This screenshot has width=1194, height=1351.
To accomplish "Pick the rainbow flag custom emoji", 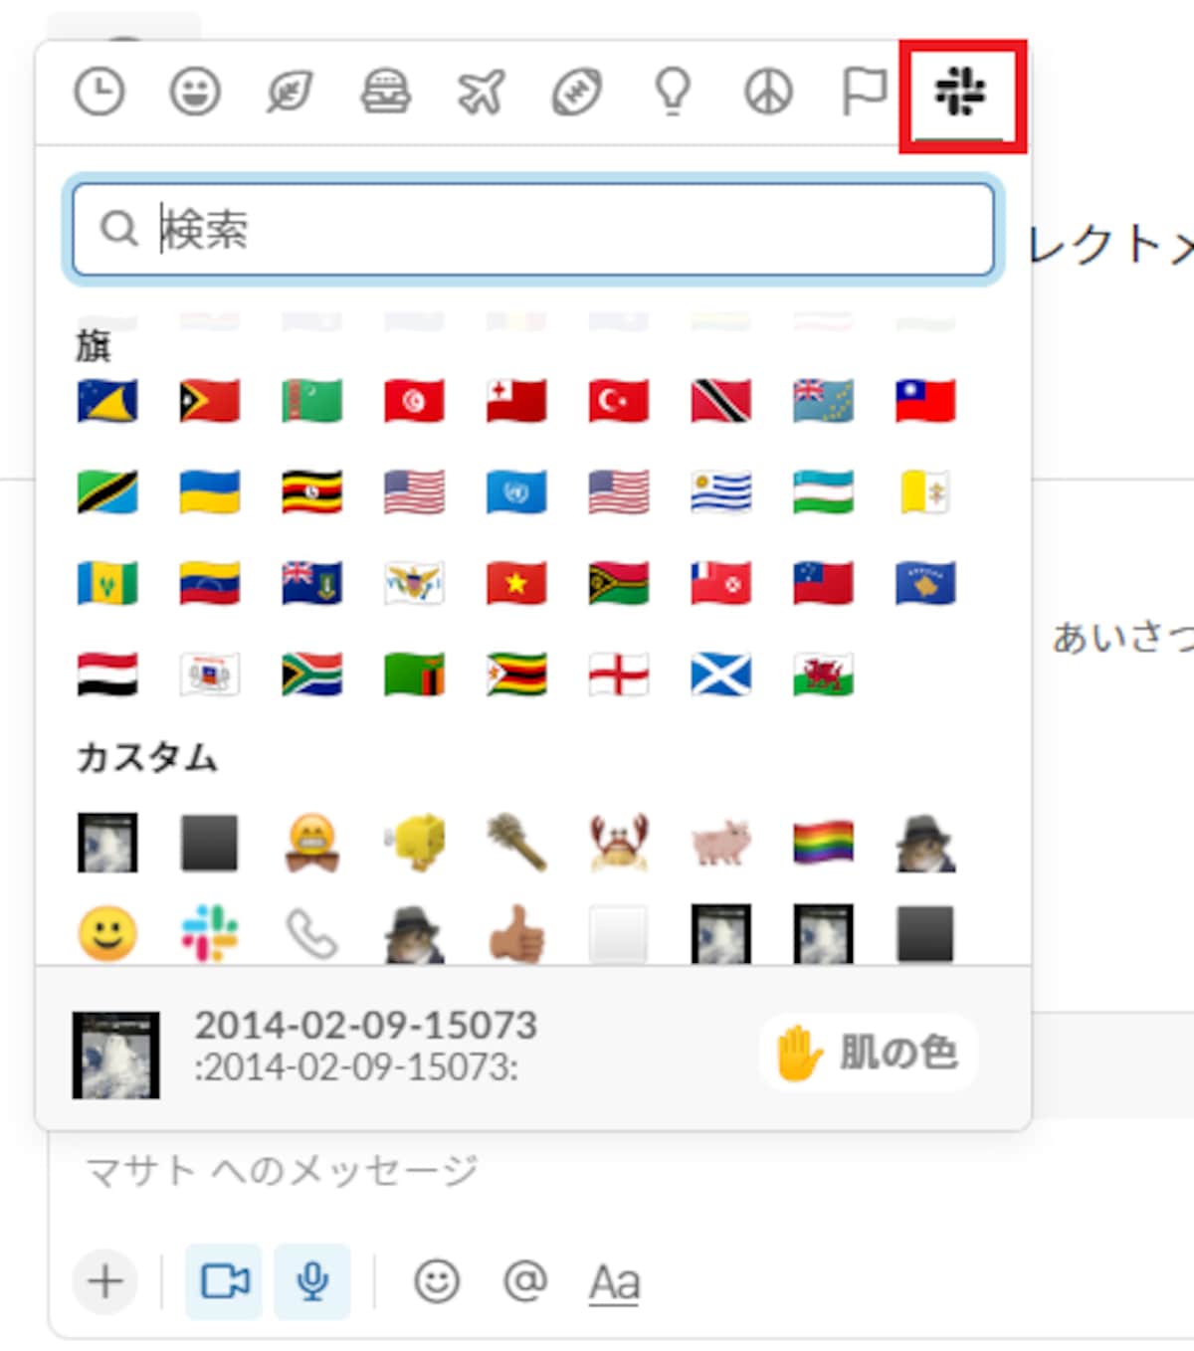I will point(823,842).
